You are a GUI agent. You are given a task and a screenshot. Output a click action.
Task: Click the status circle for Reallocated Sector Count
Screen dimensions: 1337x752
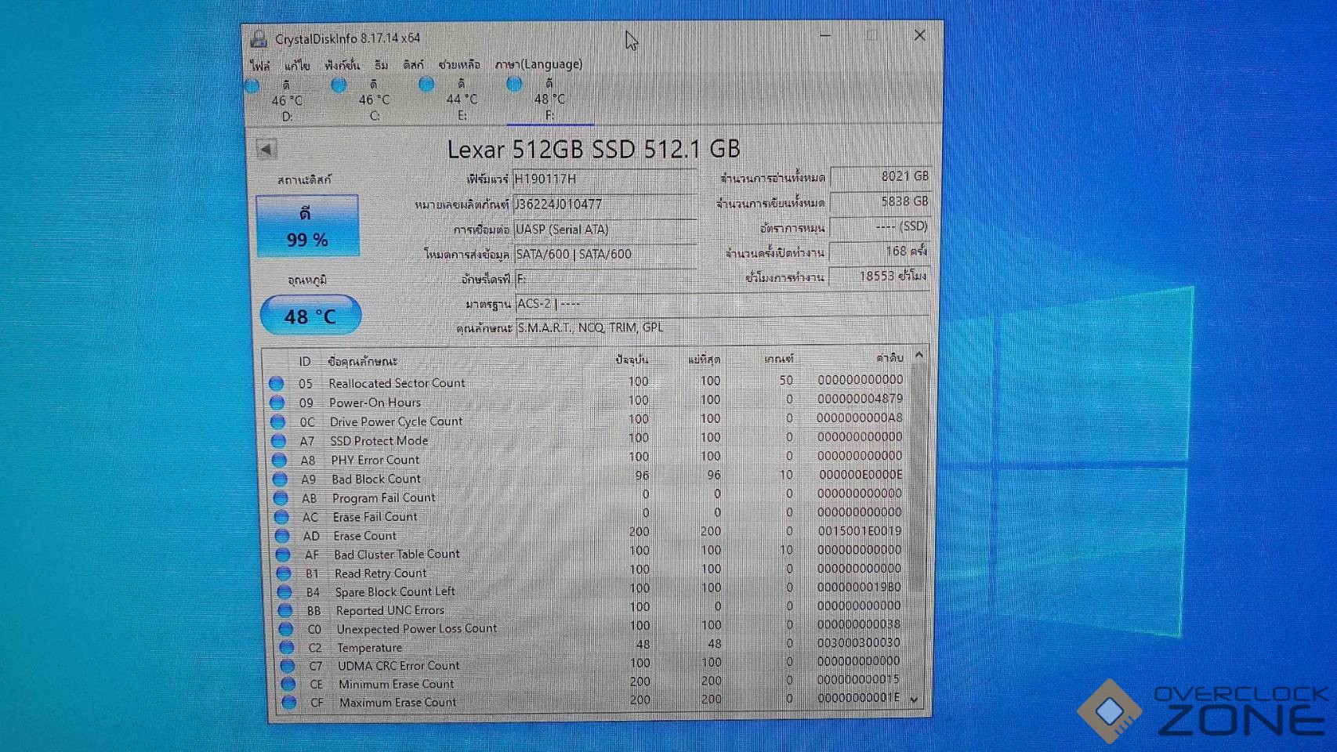(x=277, y=383)
